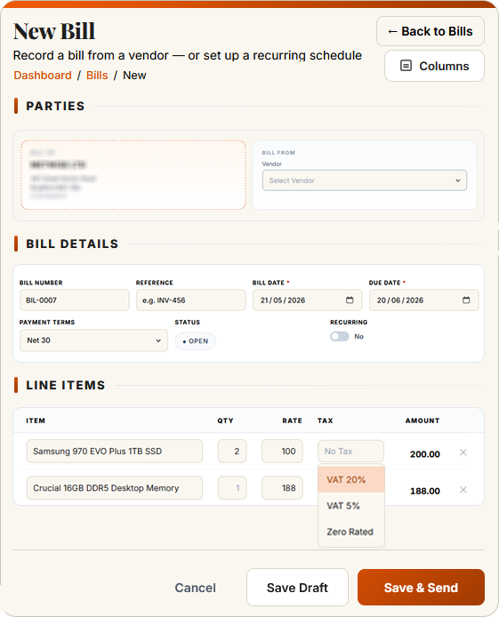Open the Bills breadcrumb link
The width and height of the screenshot is (499, 617).
[x=97, y=76]
